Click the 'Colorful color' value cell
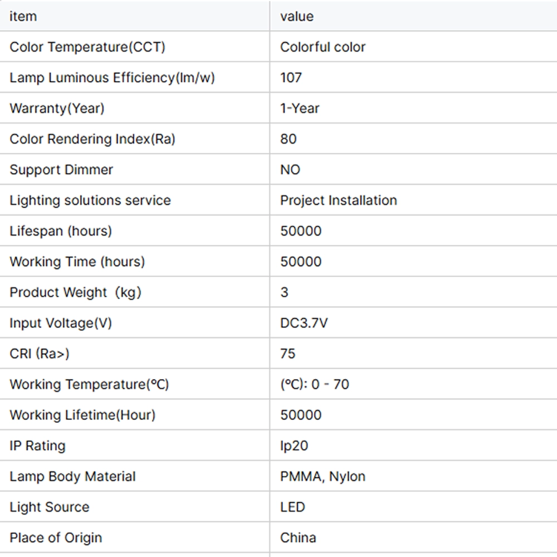The image size is (557, 557). pos(323,47)
